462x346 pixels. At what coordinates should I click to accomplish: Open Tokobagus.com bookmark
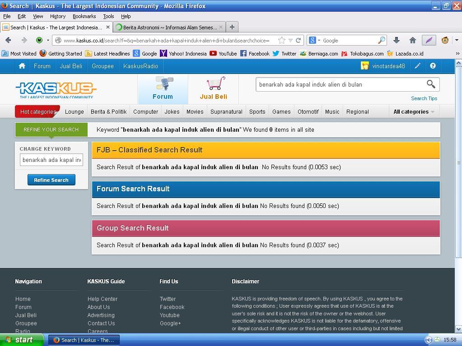[362, 54]
